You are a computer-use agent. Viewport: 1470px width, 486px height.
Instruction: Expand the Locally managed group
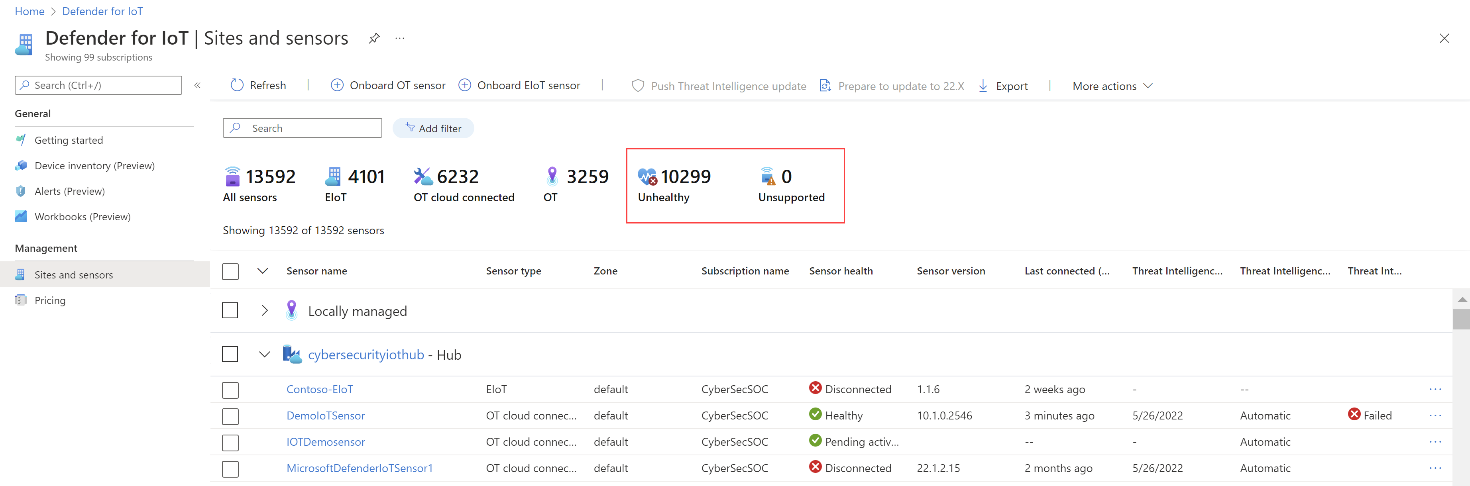[x=264, y=310]
